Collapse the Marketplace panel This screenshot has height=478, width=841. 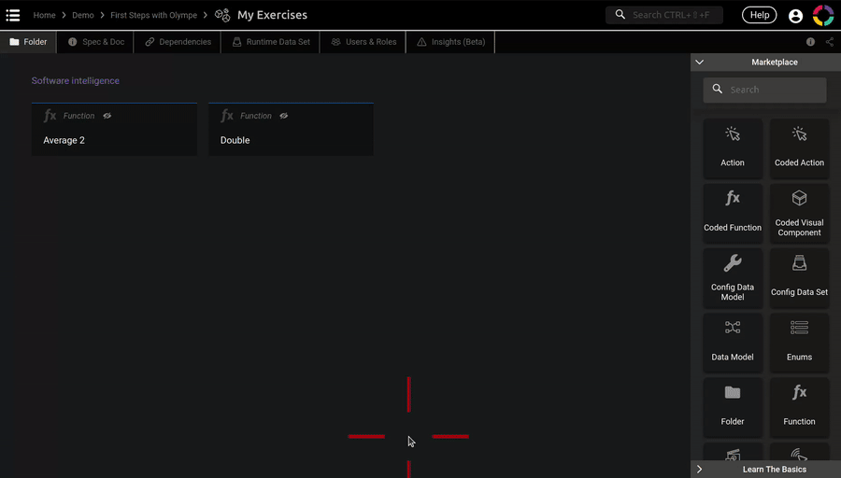[x=700, y=63]
